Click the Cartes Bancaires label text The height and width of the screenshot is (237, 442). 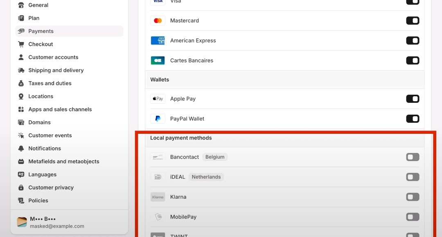click(192, 60)
